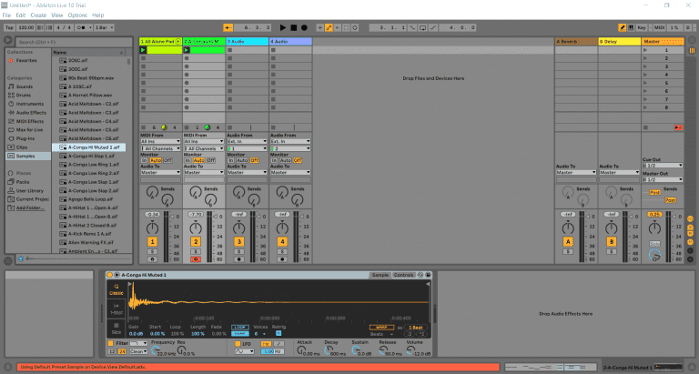Toggle the Draw Mode pencil button
This screenshot has width=699, height=374.
point(623,27)
